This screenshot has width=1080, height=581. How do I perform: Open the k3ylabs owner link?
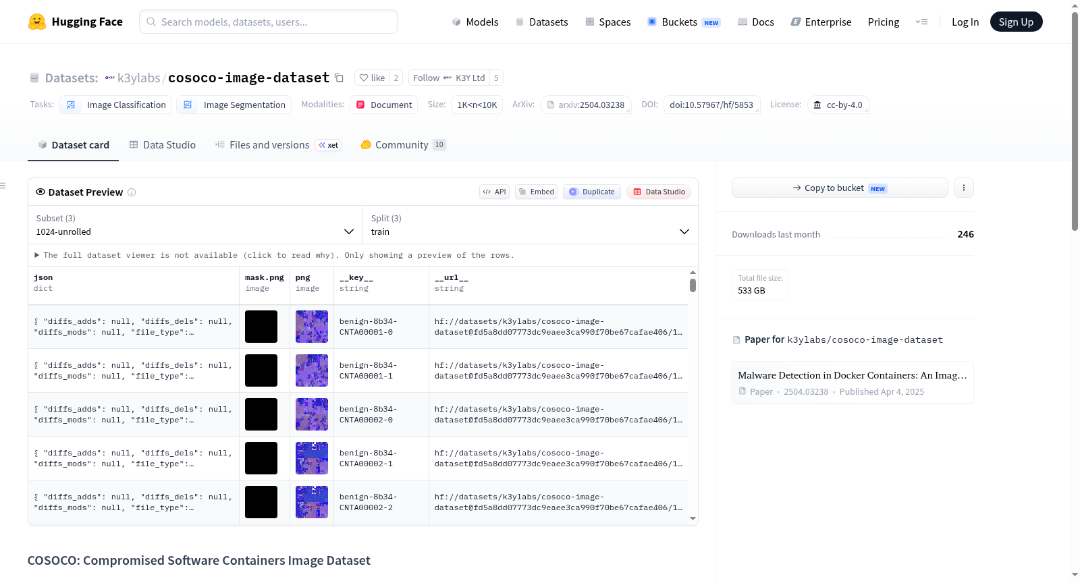point(139,78)
